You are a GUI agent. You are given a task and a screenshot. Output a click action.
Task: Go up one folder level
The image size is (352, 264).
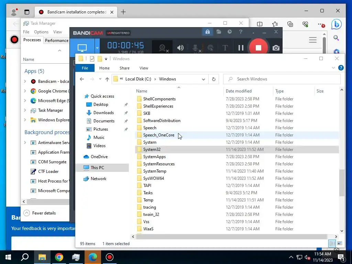tap(107, 79)
